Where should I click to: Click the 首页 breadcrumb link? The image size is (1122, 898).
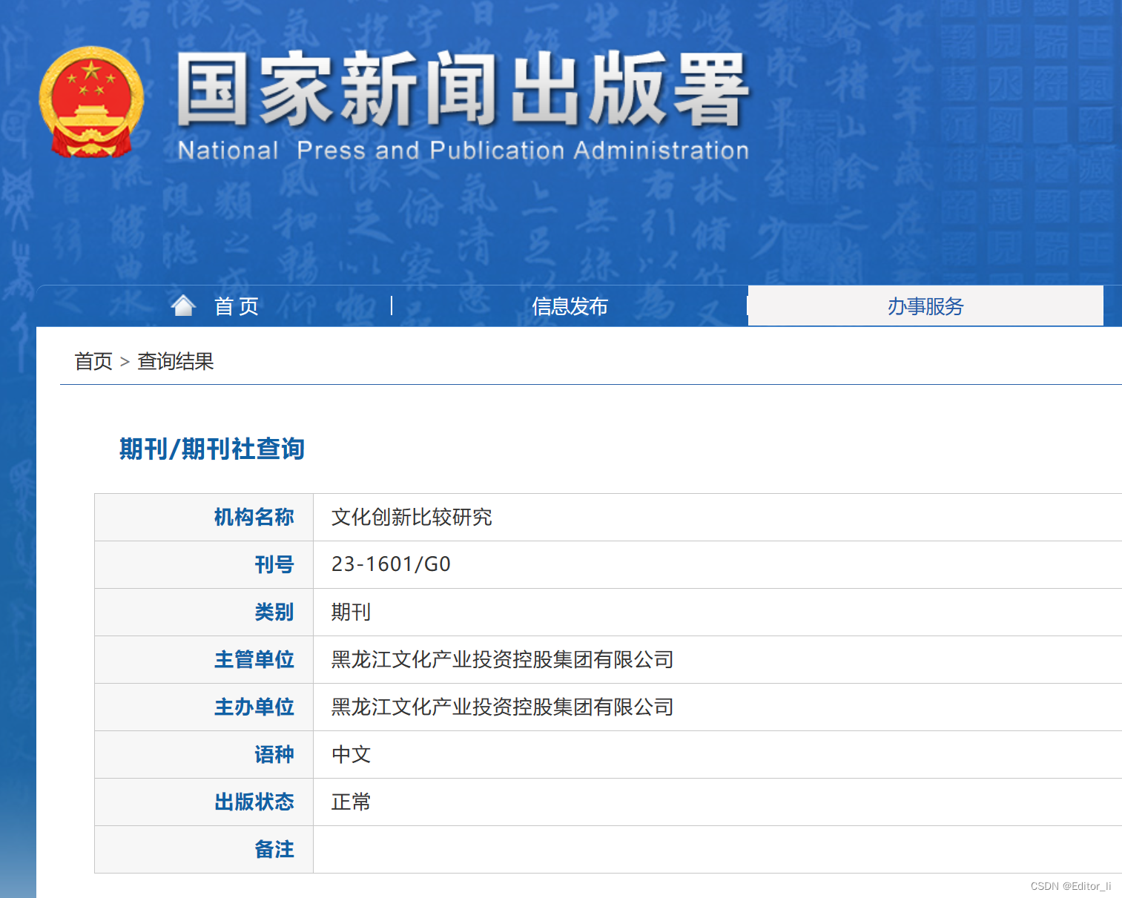tap(93, 361)
